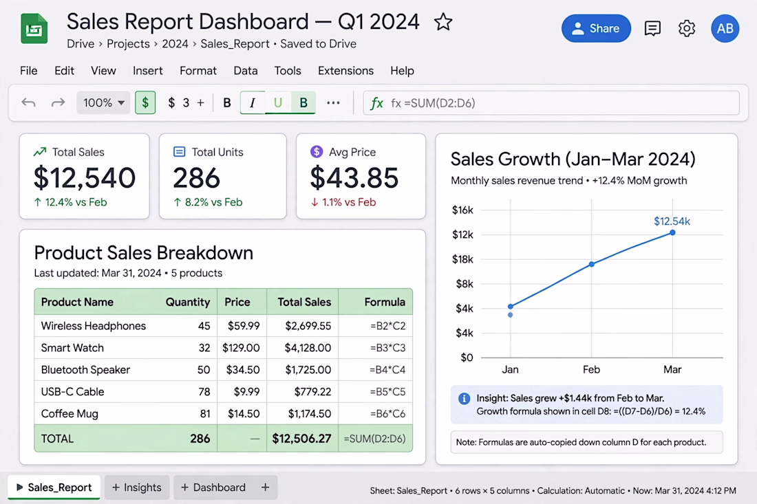Toggle italic formatting

[x=253, y=102]
